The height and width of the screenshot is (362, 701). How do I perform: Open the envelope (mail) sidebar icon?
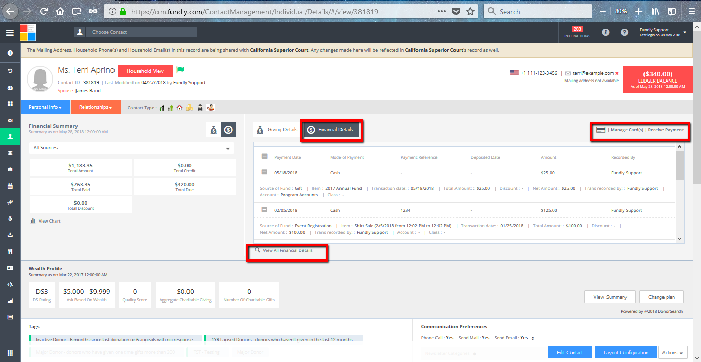(x=10, y=120)
